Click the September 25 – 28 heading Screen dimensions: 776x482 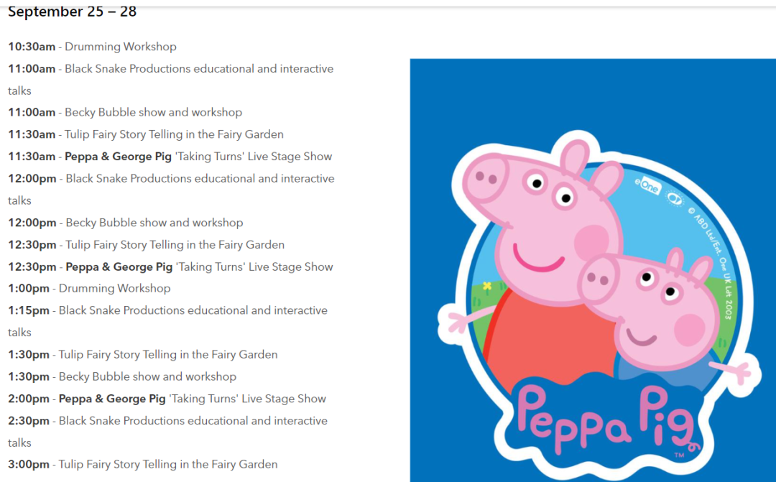point(73,11)
